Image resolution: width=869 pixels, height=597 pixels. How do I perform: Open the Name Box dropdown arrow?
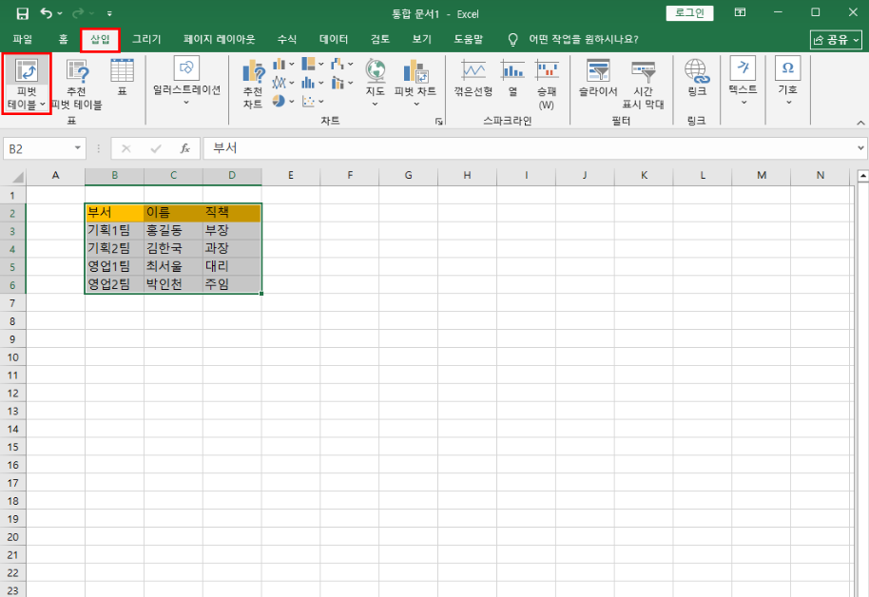(78, 149)
